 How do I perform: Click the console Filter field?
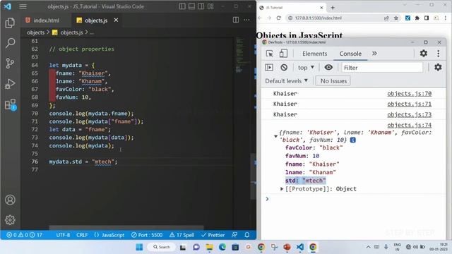click(382, 68)
